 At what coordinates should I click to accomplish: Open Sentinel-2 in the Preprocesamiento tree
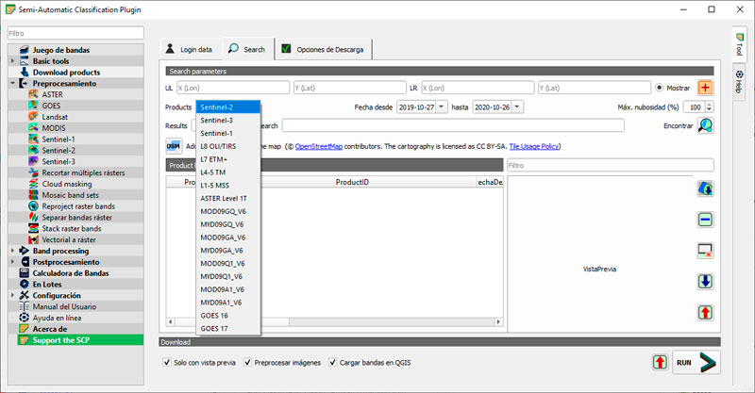tap(59, 150)
